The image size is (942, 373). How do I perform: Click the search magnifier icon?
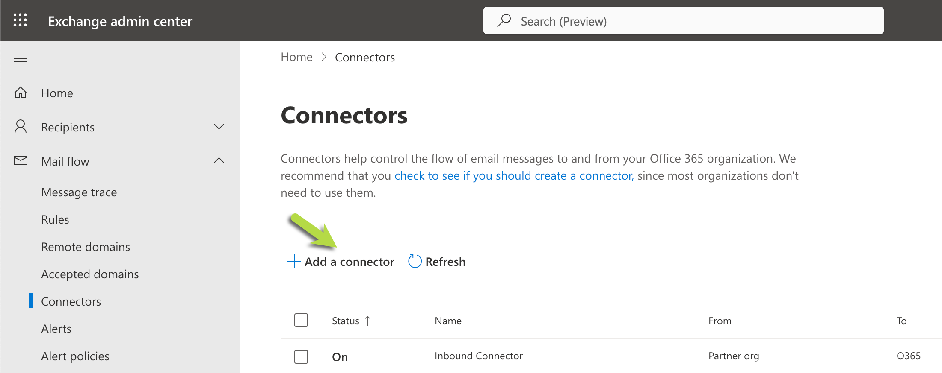point(504,20)
